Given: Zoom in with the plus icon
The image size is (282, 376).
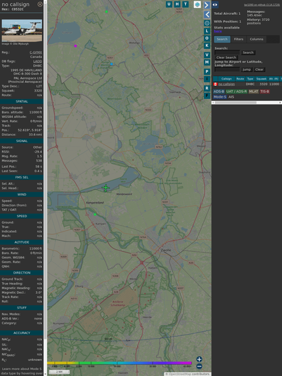Looking at the screenshot, I should tap(199, 359).
